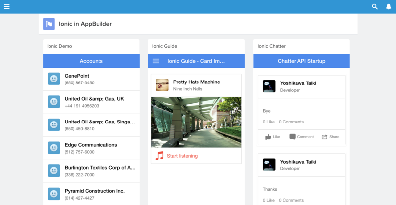
Task: Click Yoshikawa Taiki name on Bye post
Action: 298,83
